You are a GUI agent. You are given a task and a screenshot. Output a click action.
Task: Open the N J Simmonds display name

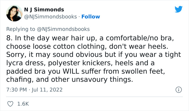44,9
